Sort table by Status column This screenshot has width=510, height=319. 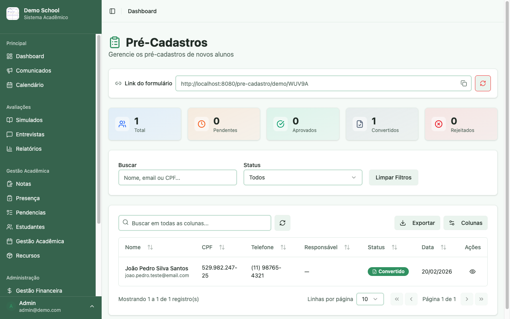tap(394, 247)
